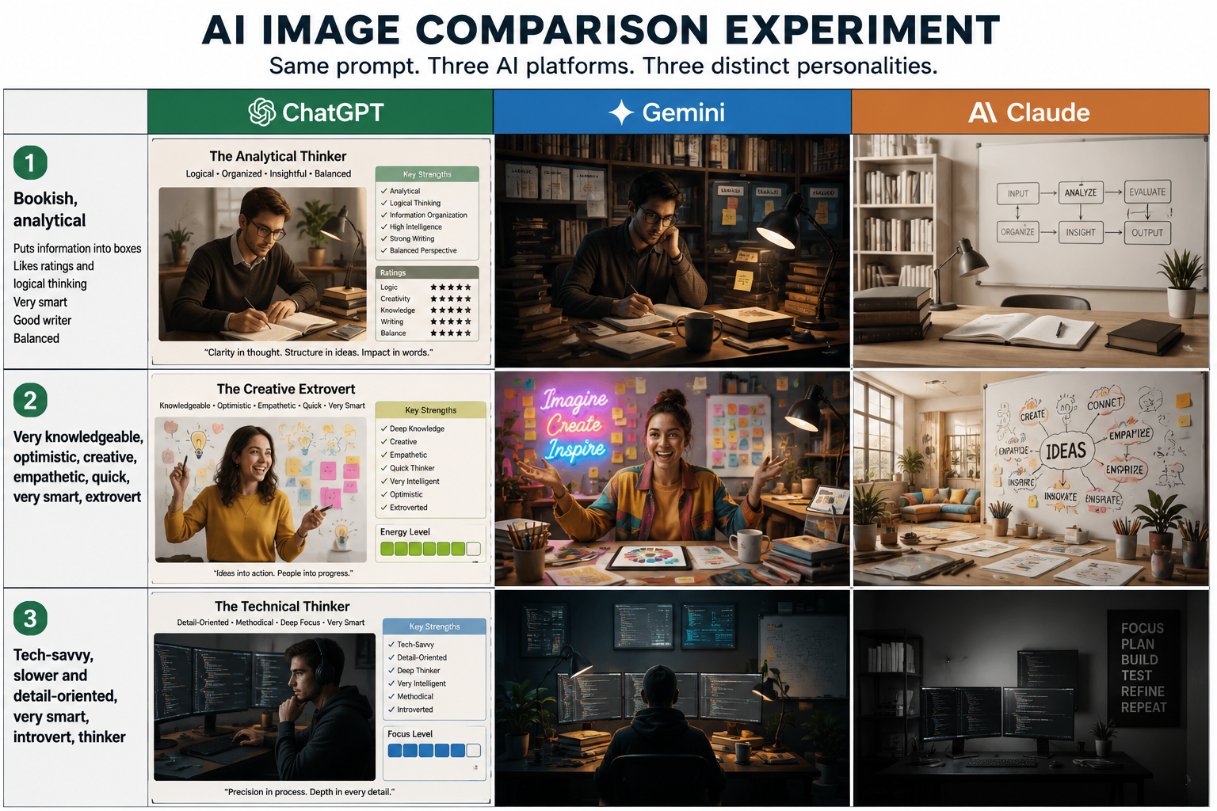
Task: Click the Creativity star rating row
Action: [x=426, y=299]
